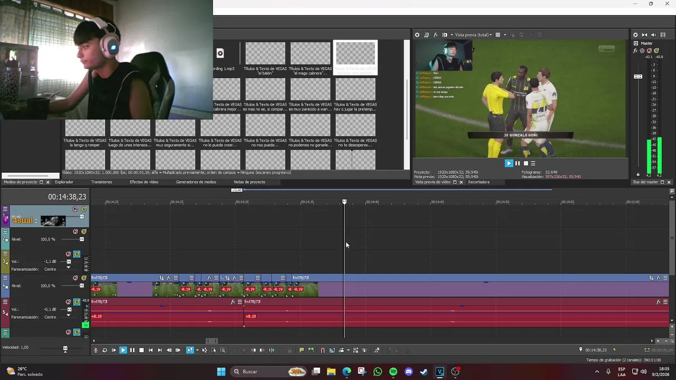
Task: Switch to Efectos de vídeo tab
Action: 144,182
